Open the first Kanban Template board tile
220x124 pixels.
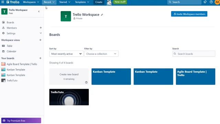(x=111, y=76)
